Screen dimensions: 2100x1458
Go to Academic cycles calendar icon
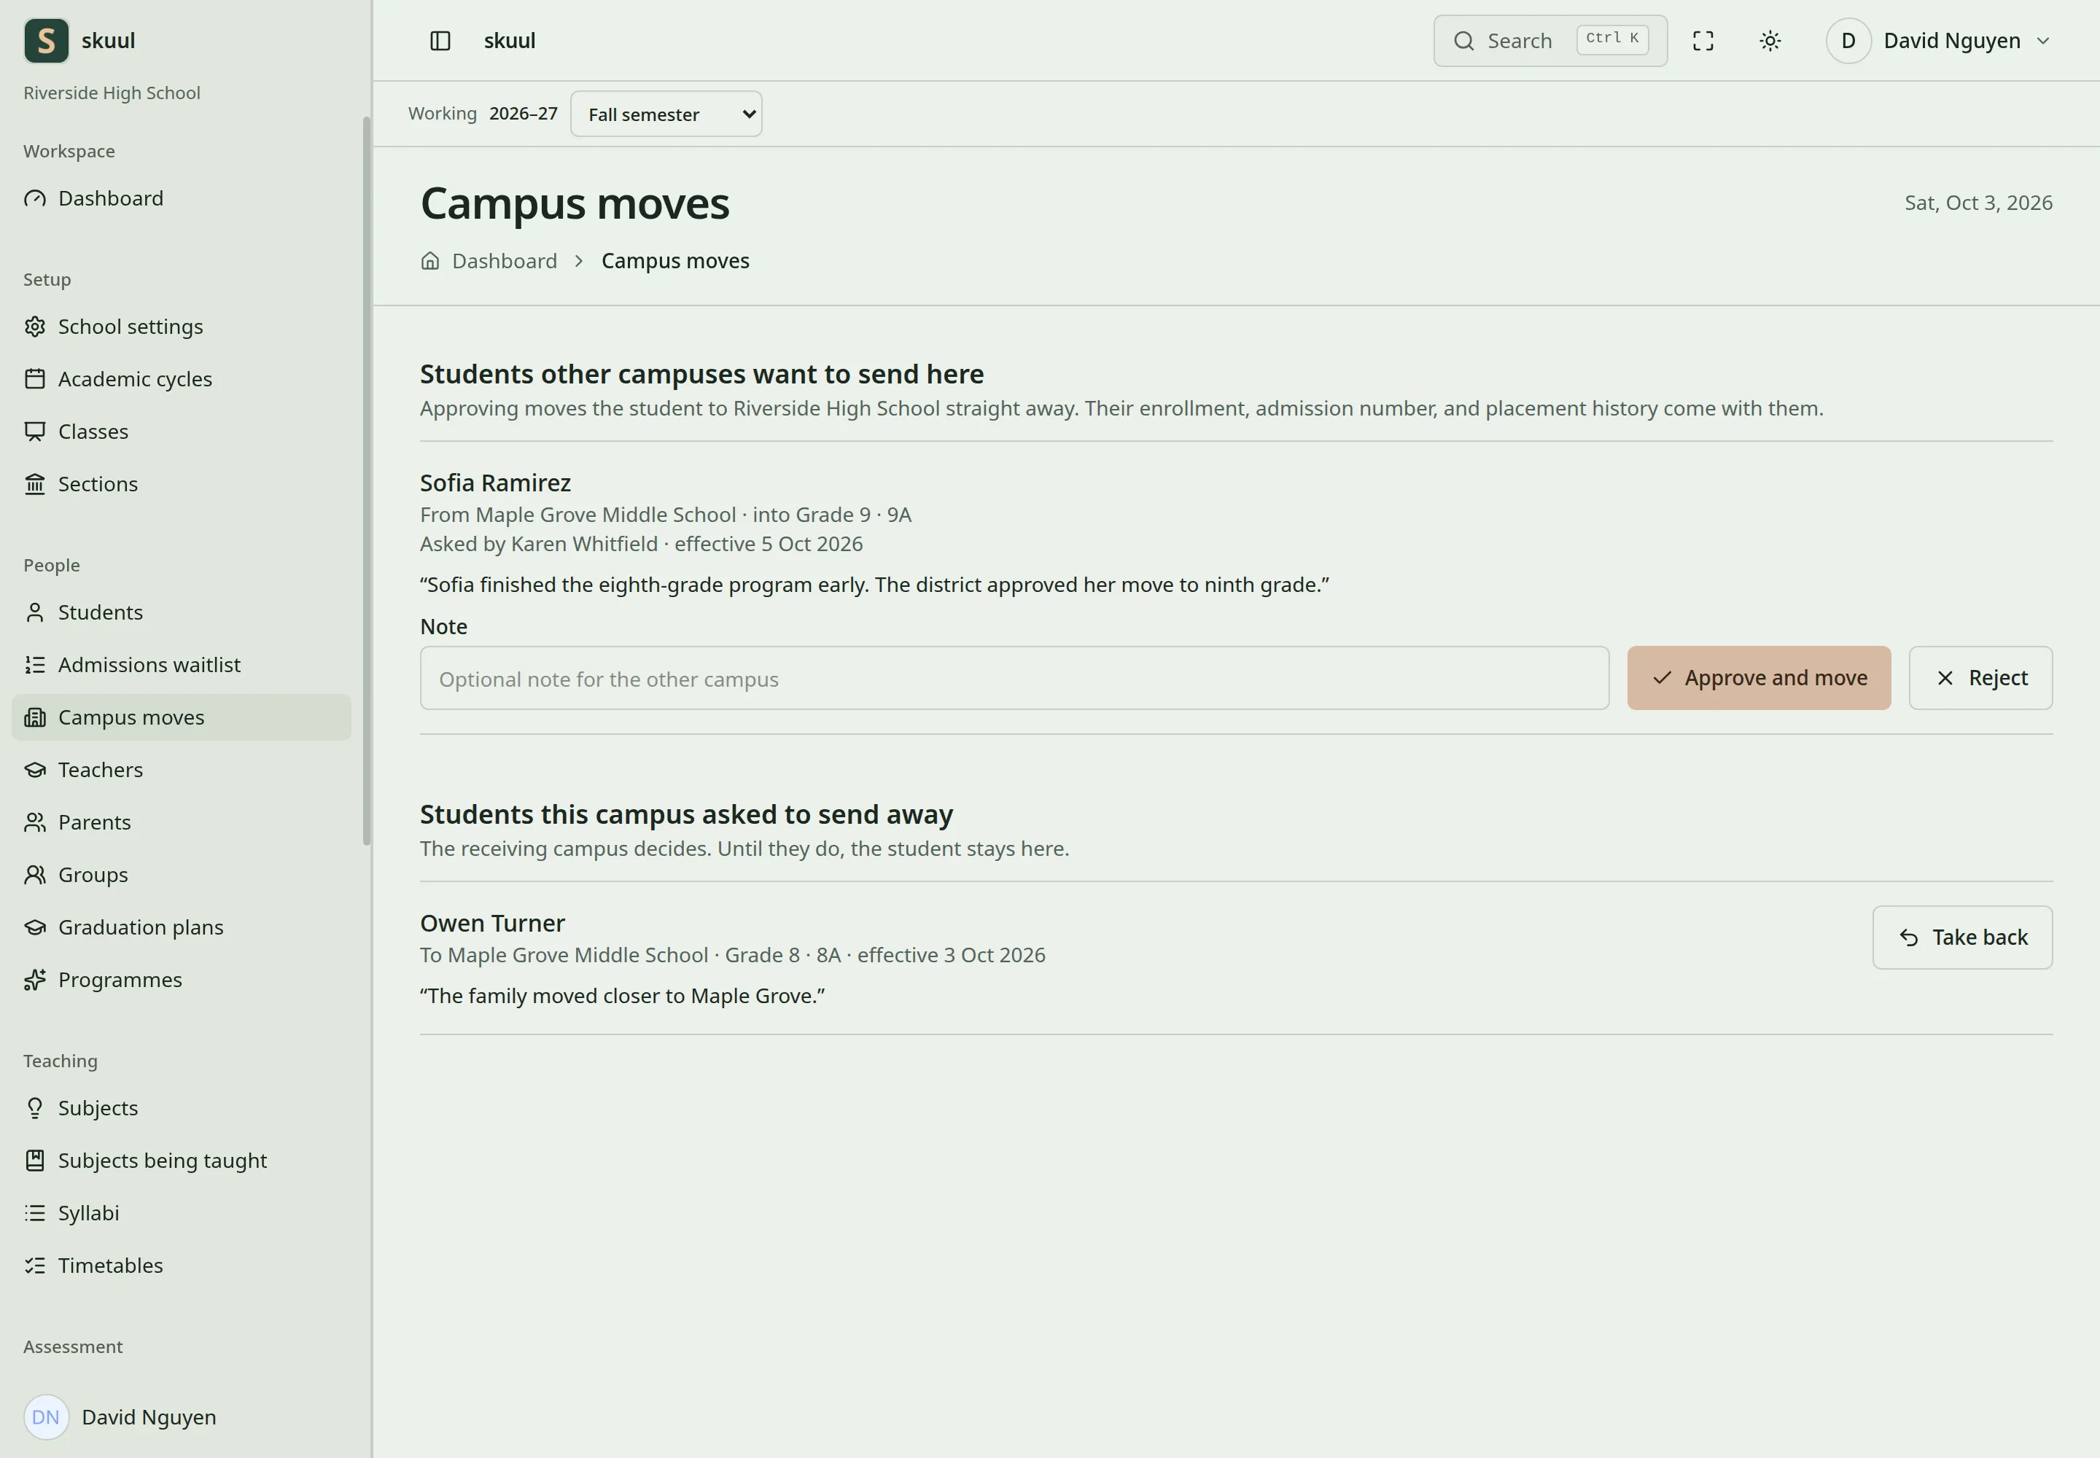pyautogui.click(x=35, y=379)
